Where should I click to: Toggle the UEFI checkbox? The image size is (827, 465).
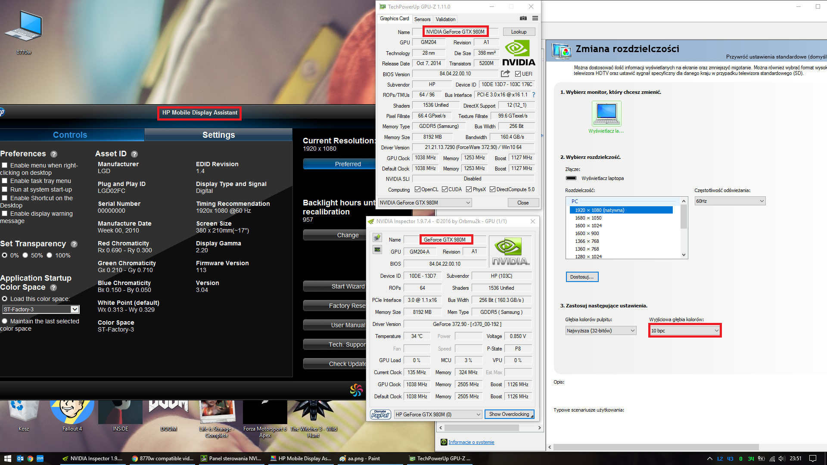(518, 74)
